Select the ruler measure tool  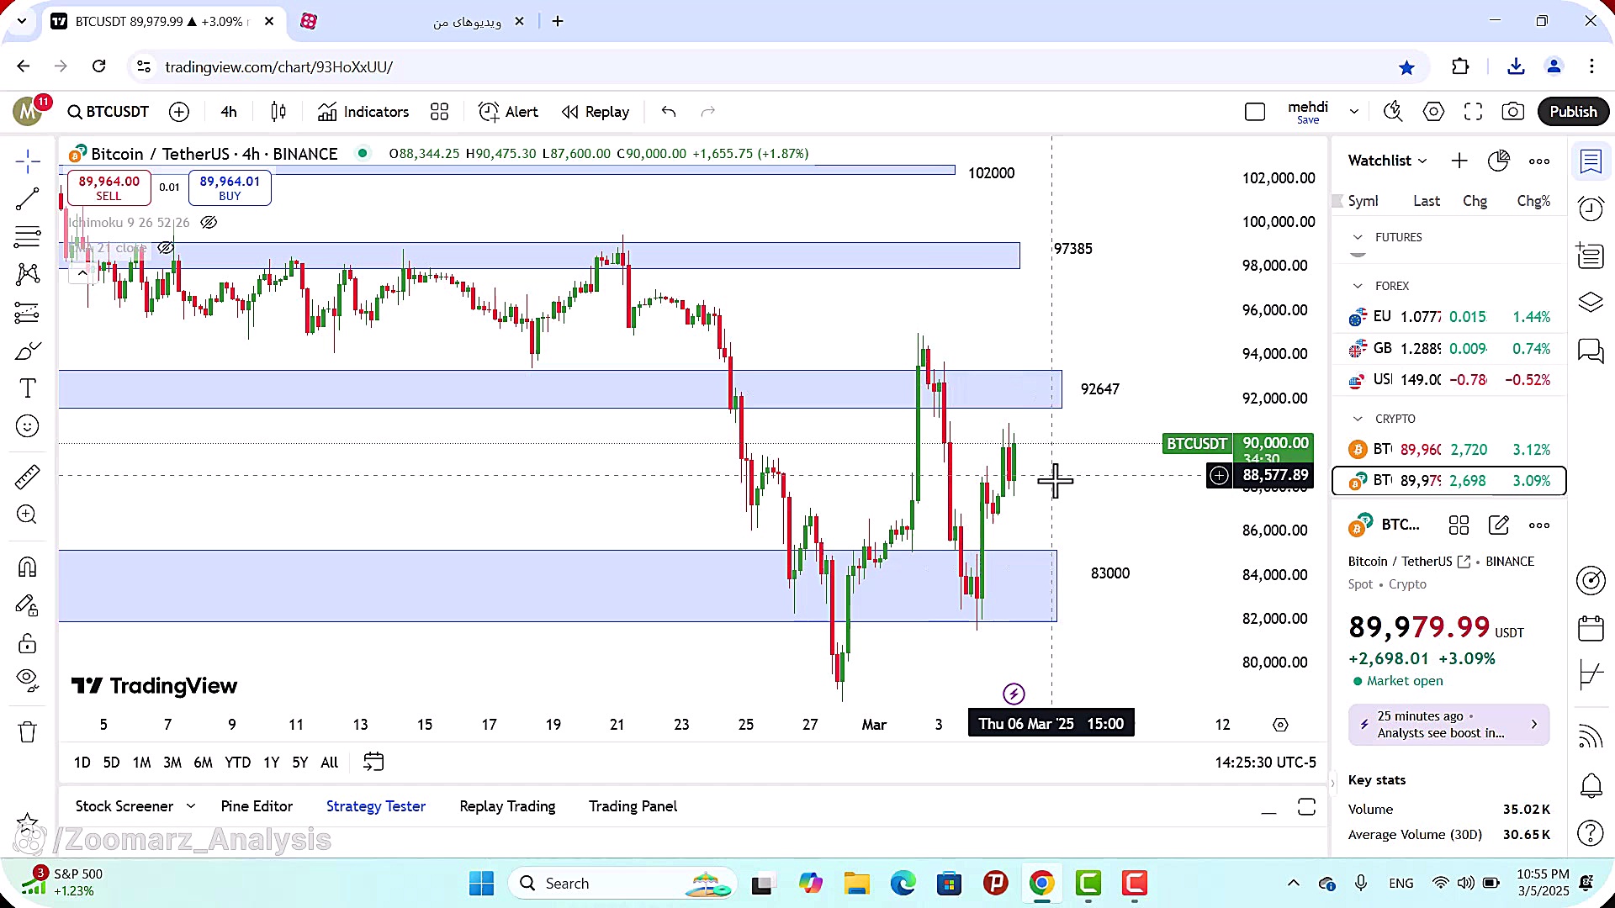click(27, 477)
